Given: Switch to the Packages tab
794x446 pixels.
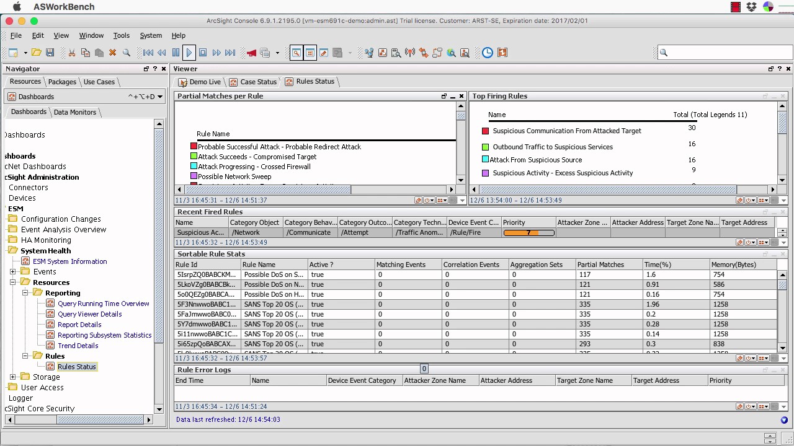Looking at the screenshot, I should (62, 82).
